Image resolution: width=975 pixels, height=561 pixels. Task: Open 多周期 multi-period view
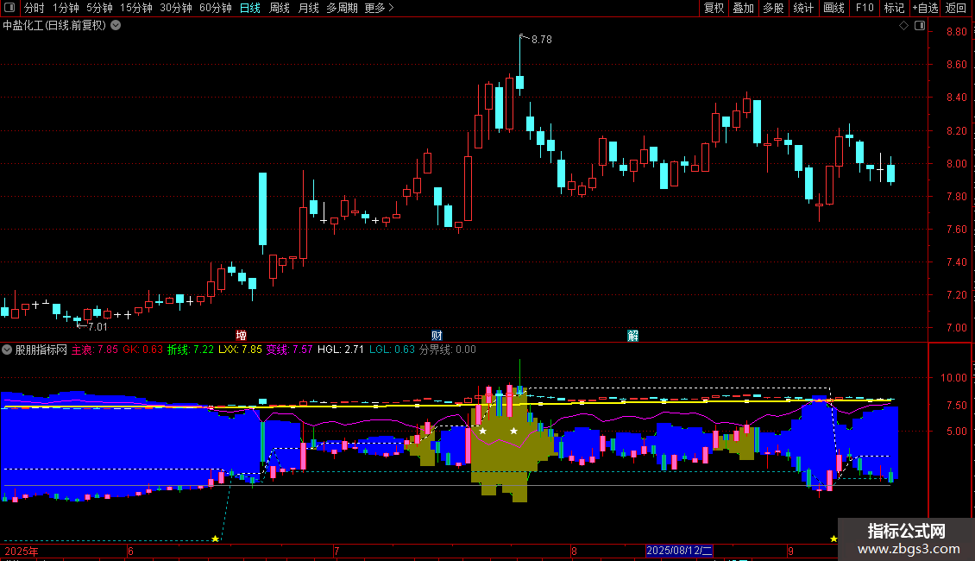coord(342,8)
